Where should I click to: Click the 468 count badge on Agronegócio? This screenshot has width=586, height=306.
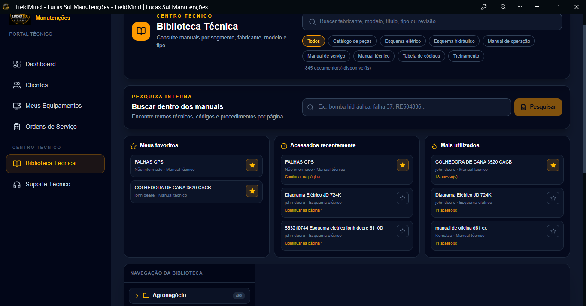pyautogui.click(x=239, y=296)
